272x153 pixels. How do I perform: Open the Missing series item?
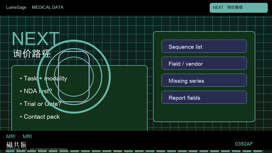coord(204,80)
